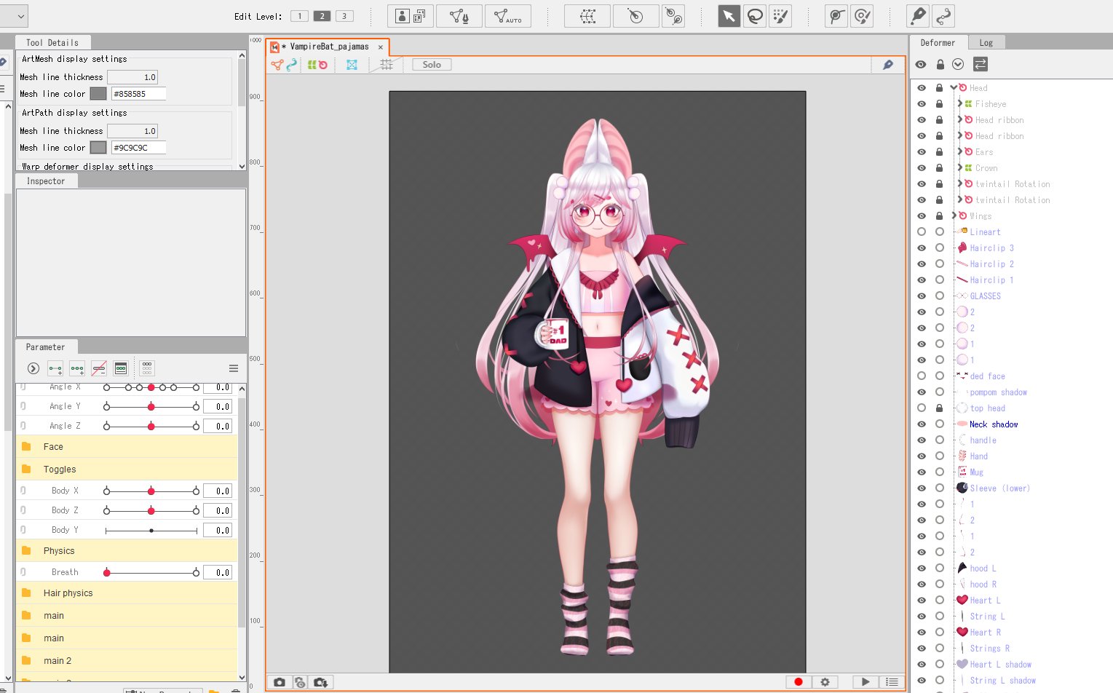Toggle lock circle for Neck shadow
1113x693 pixels.
click(939, 424)
